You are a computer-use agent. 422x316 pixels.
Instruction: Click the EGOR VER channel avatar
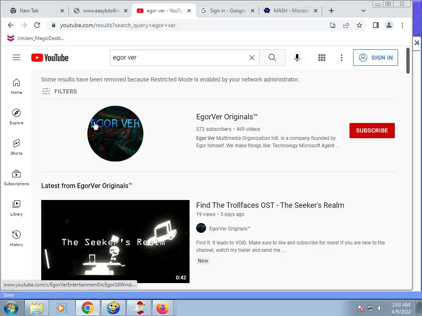pos(115,134)
